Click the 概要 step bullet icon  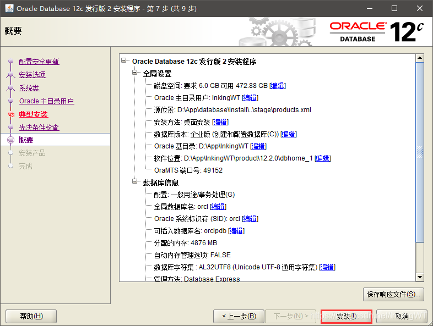11,140
